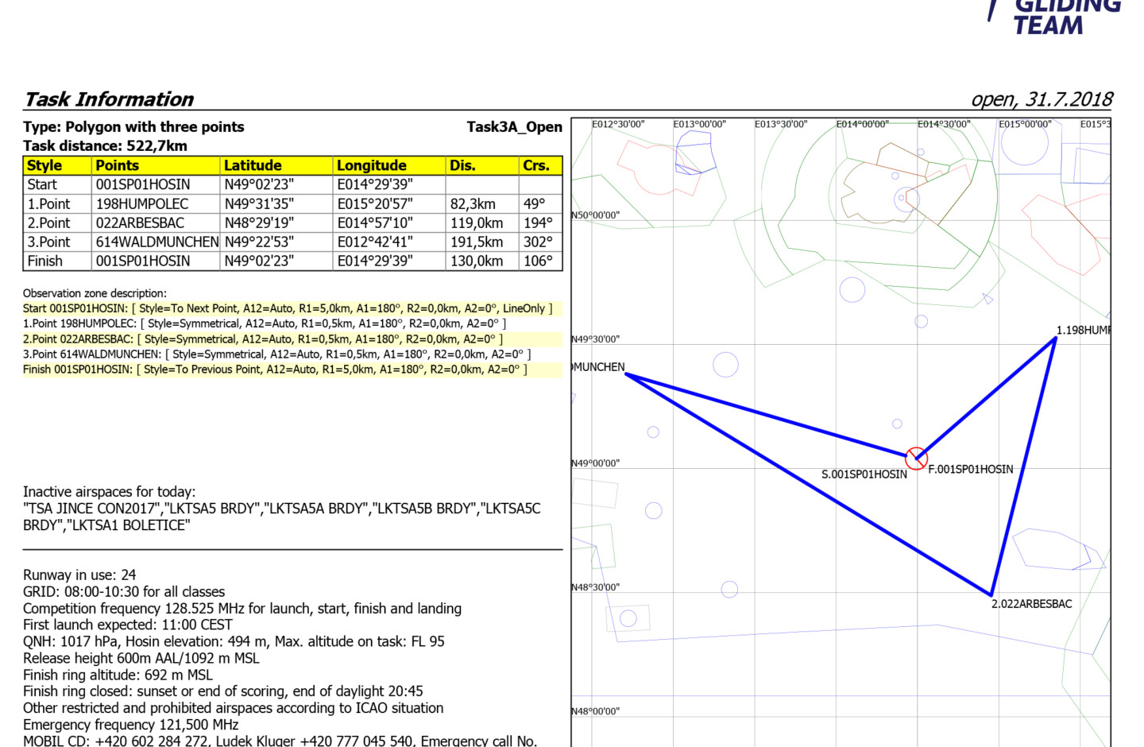Click the S.001SP01HOSIN start label on map
The height and width of the screenshot is (747, 1144).
(x=864, y=474)
